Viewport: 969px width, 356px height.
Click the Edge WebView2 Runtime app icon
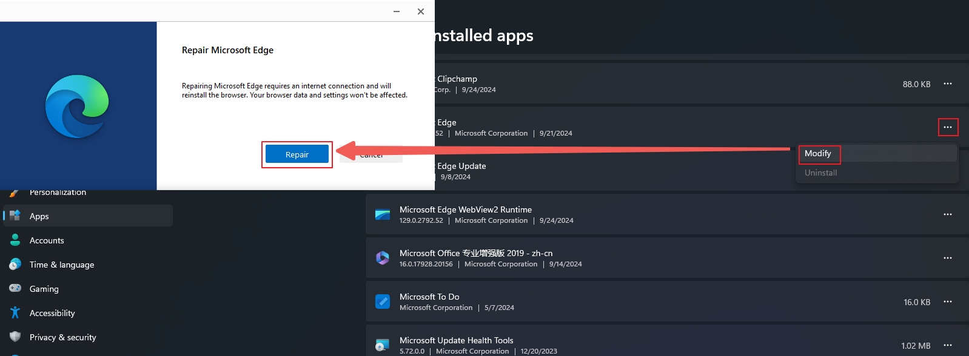383,214
